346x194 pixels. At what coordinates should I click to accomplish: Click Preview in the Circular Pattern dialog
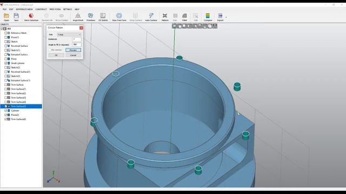[x=74, y=50]
